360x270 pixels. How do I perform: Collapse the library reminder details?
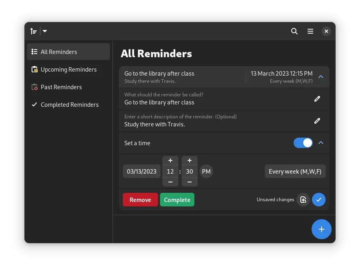click(x=321, y=76)
